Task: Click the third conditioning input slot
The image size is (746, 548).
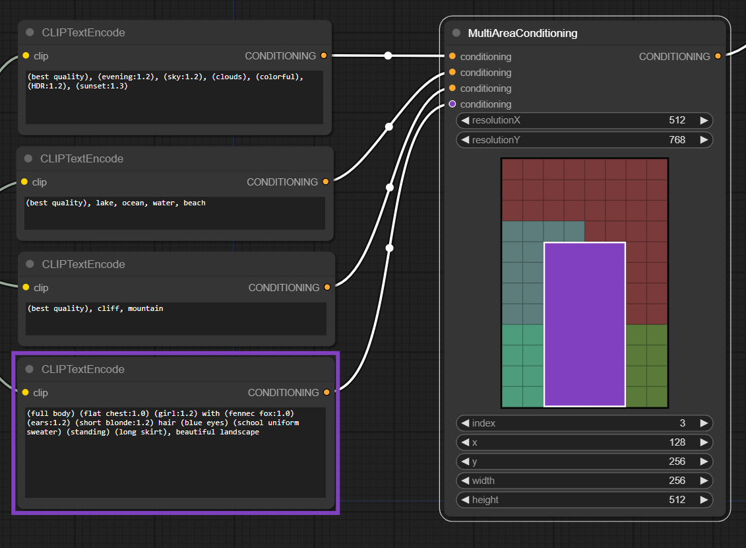Action: (x=452, y=88)
